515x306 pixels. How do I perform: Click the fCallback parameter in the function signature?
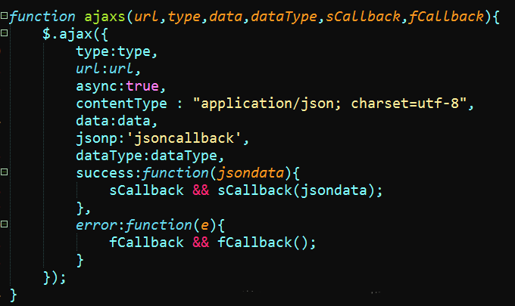pos(448,17)
